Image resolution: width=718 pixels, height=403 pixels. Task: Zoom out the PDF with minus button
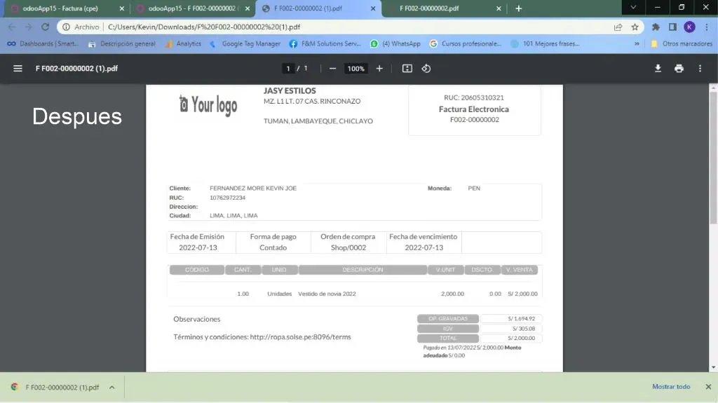coord(332,69)
